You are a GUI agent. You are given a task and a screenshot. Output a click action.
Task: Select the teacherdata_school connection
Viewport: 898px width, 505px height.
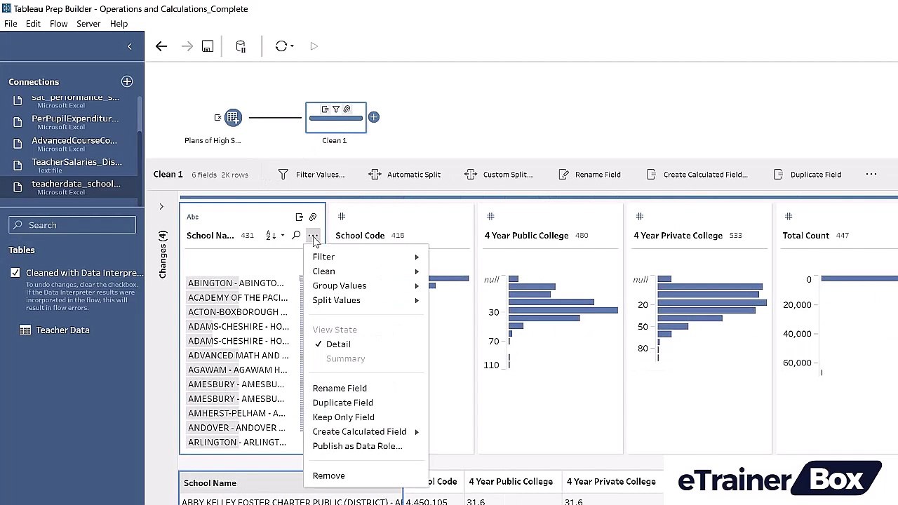pyautogui.click(x=72, y=187)
